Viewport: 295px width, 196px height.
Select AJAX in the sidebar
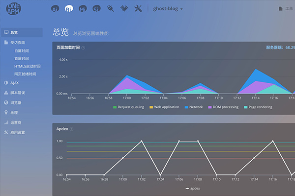14,83
